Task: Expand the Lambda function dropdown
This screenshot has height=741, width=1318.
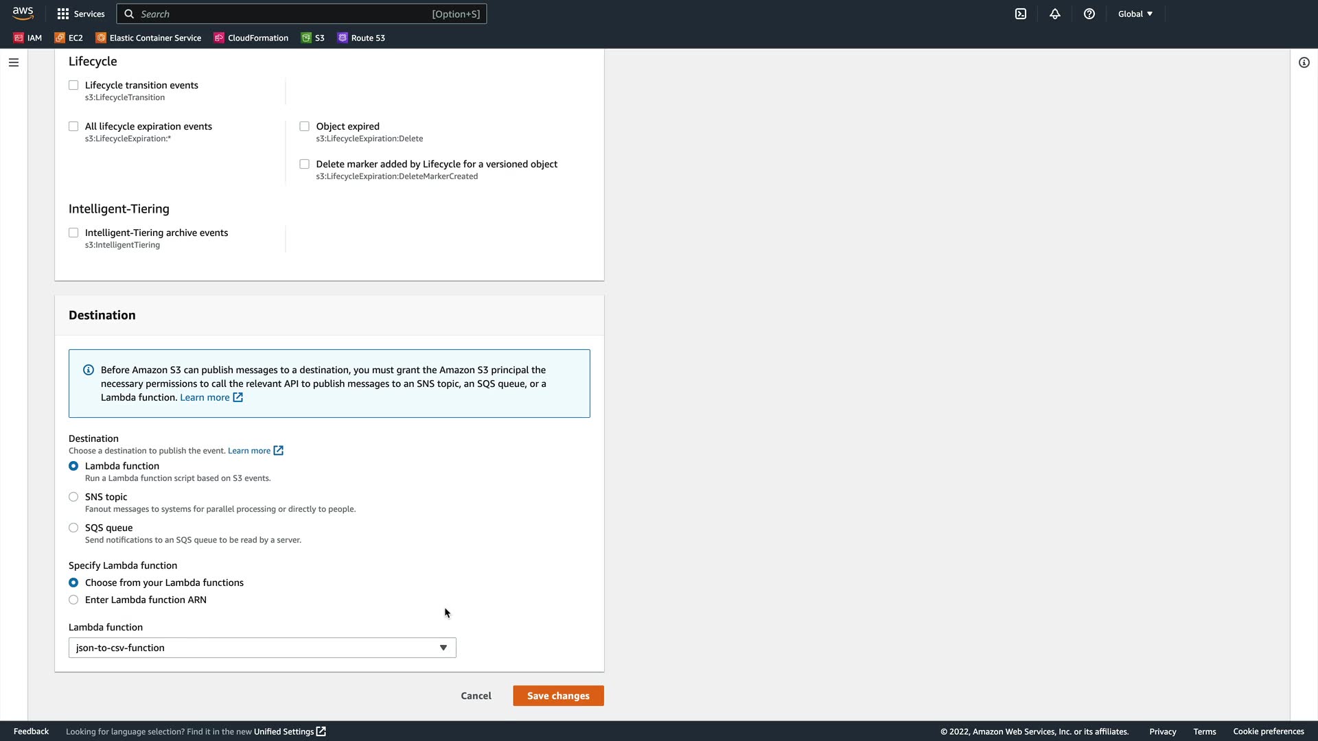Action: point(262,648)
